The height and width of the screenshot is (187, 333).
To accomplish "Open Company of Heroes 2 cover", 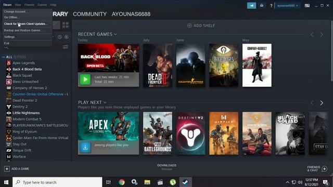I will coord(257,65).
